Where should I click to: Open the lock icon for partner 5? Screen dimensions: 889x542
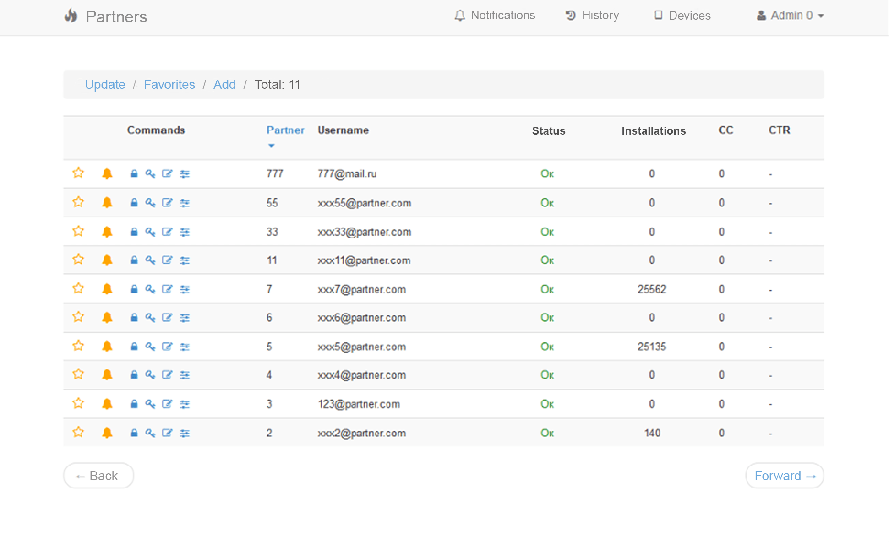[134, 346]
